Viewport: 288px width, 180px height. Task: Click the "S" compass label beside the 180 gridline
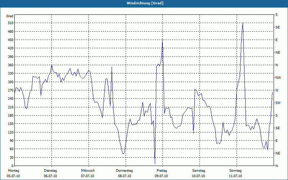click(x=276, y=116)
